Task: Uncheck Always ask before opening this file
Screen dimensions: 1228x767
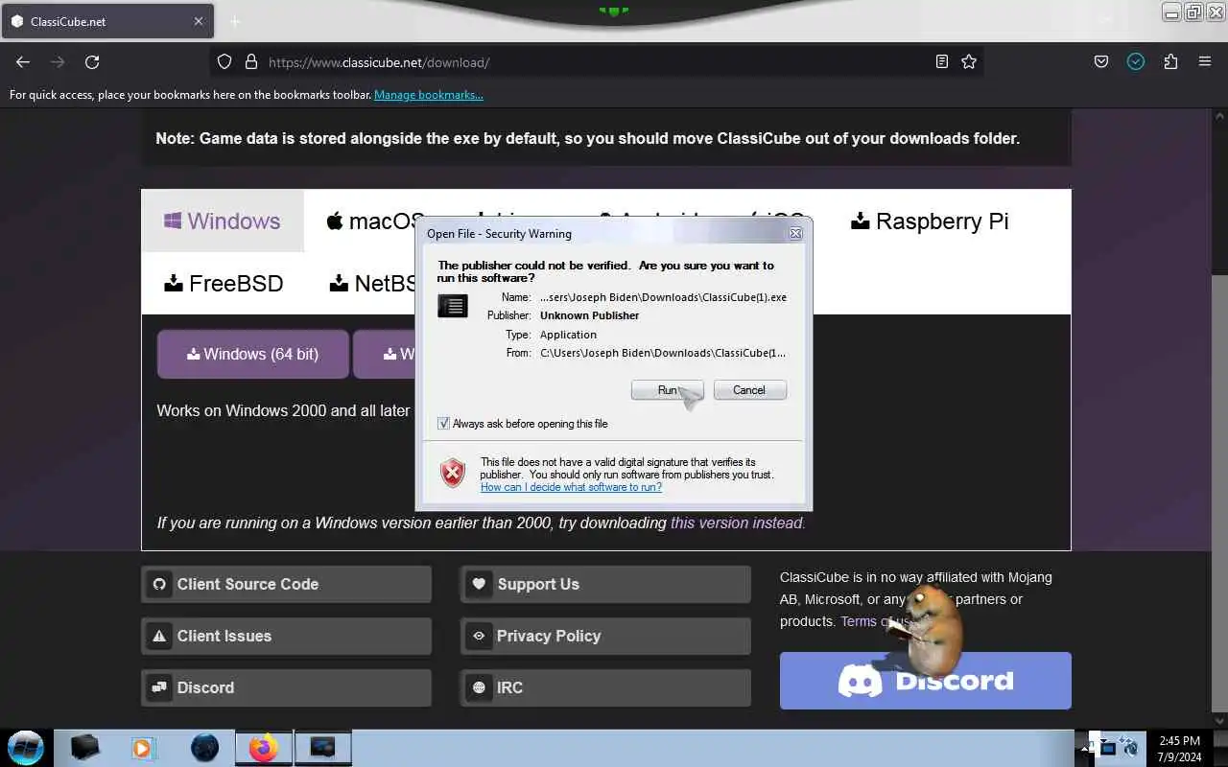Action: point(443,424)
